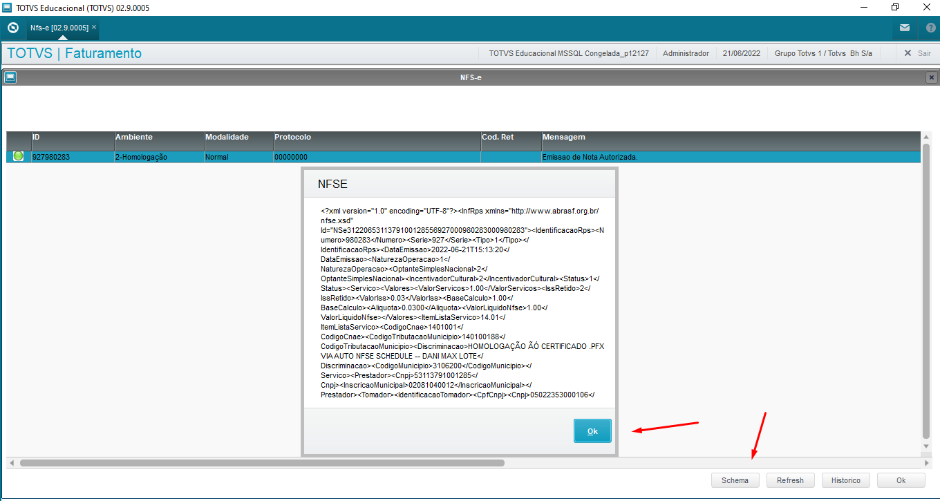Click the TOTVS Educacional MSSQL Congelada_p12127 label

[569, 53]
